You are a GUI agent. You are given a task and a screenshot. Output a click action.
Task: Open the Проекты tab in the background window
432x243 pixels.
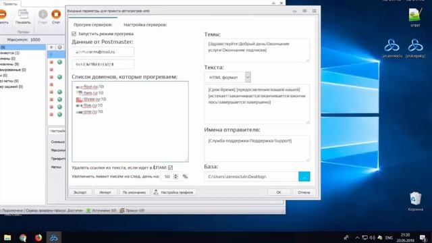(x=10, y=4)
